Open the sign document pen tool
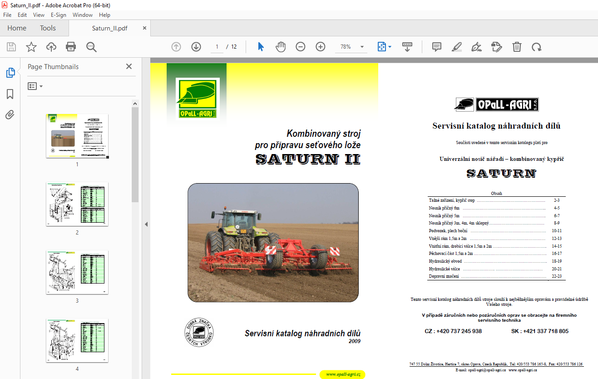 coord(477,47)
